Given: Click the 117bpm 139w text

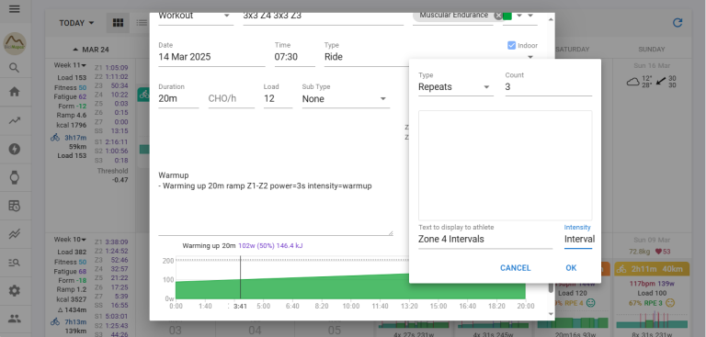Looking at the screenshot, I should click(x=652, y=284).
